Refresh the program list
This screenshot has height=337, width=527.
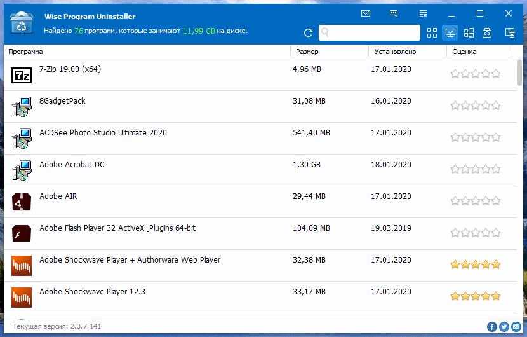pyautogui.click(x=308, y=32)
